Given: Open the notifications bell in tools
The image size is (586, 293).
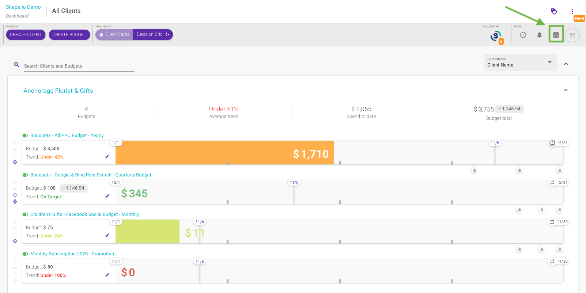Looking at the screenshot, I should click(540, 35).
